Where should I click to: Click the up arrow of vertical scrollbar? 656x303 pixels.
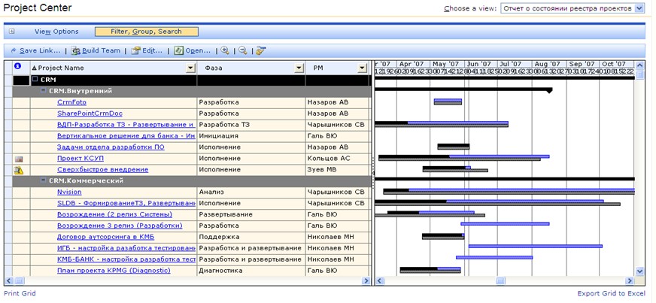pyautogui.click(x=639, y=65)
